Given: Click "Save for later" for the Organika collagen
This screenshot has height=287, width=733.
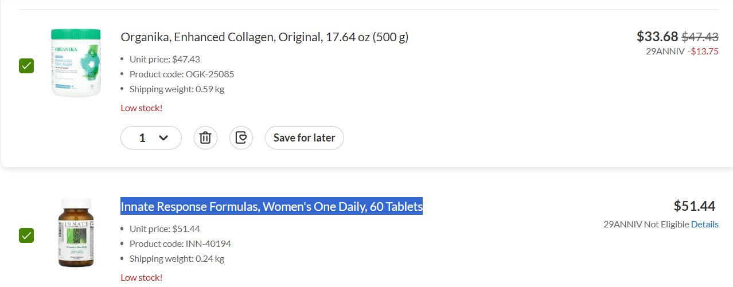Looking at the screenshot, I should coord(304,137).
